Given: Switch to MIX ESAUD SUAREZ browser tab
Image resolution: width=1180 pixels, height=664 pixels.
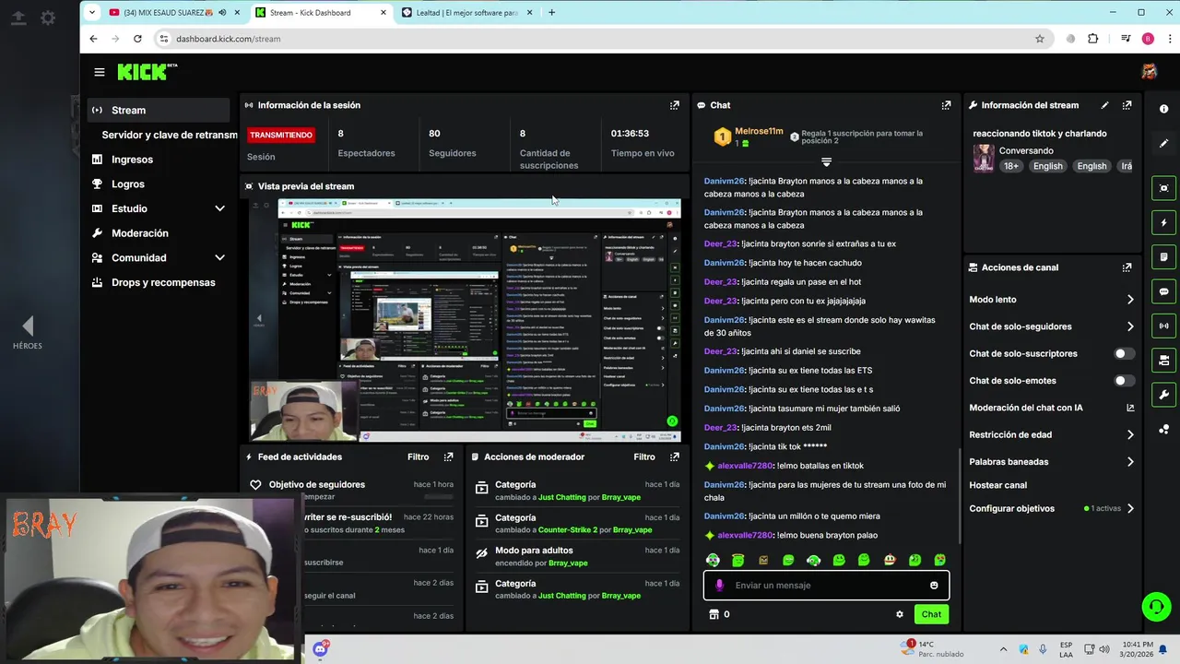Looking at the screenshot, I should 174,12.
